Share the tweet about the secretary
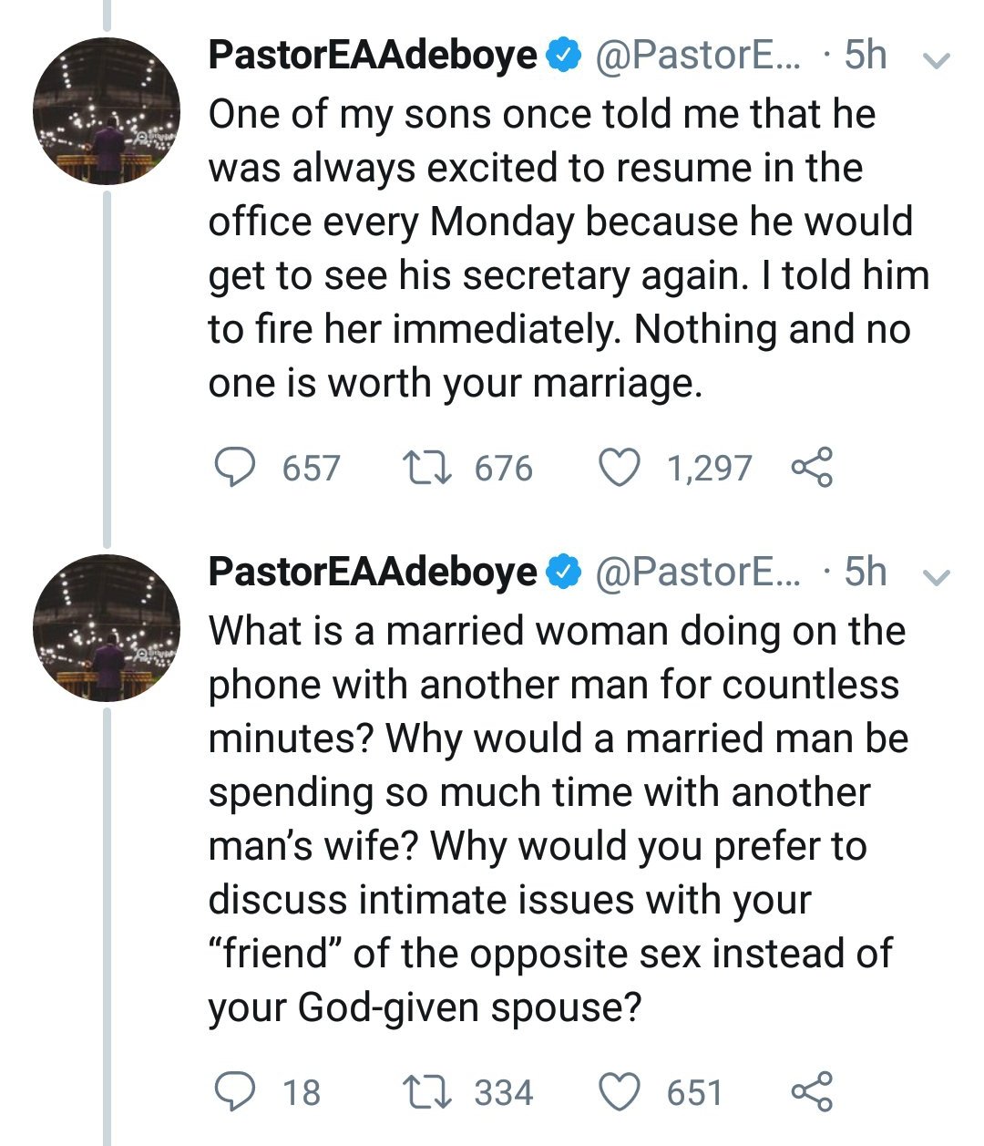The height and width of the screenshot is (1146, 984). pyautogui.click(x=811, y=468)
